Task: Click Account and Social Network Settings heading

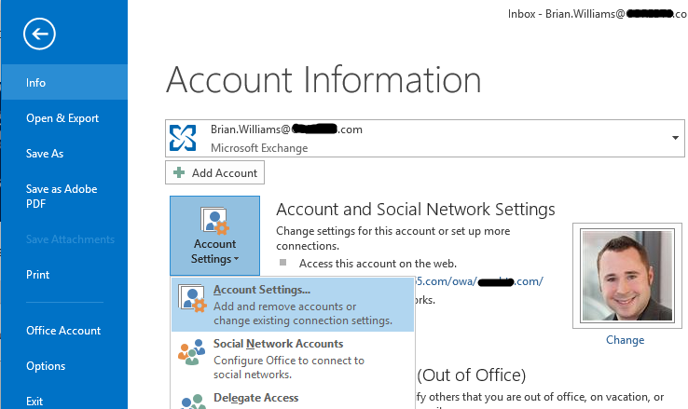Action: click(416, 210)
